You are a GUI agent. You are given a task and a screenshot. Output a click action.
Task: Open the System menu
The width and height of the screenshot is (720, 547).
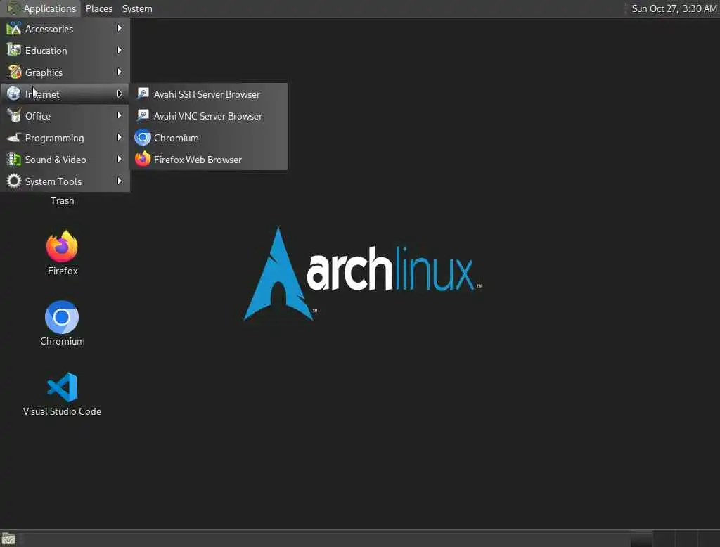(137, 8)
